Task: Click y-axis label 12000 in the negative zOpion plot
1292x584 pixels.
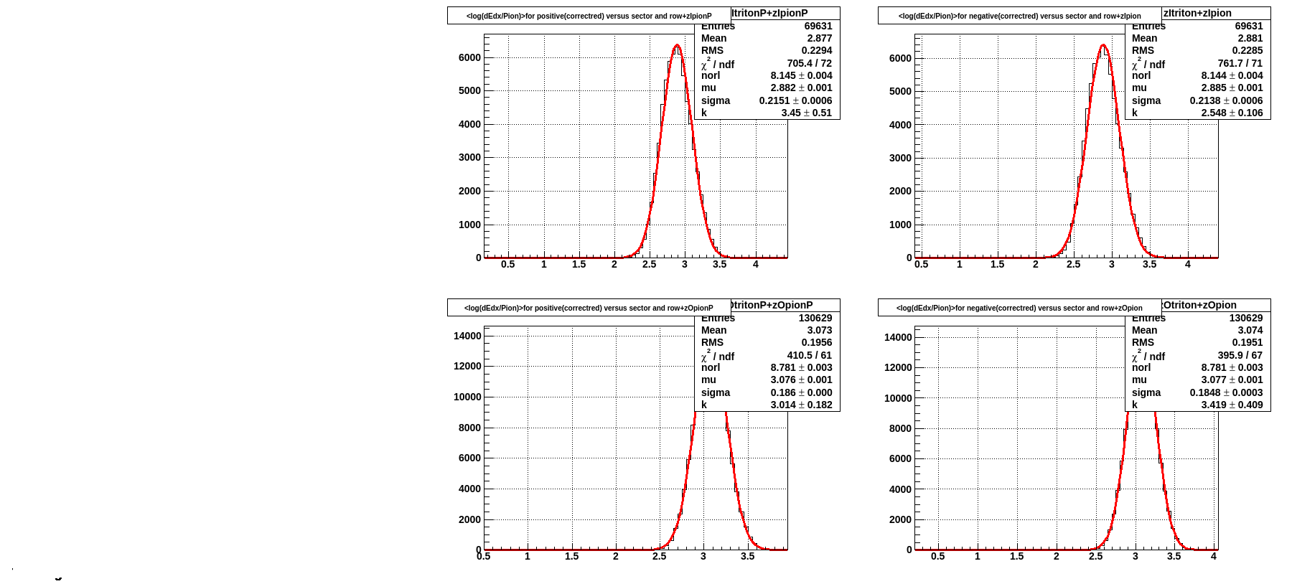Action: pyautogui.click(x=898, y=367)
